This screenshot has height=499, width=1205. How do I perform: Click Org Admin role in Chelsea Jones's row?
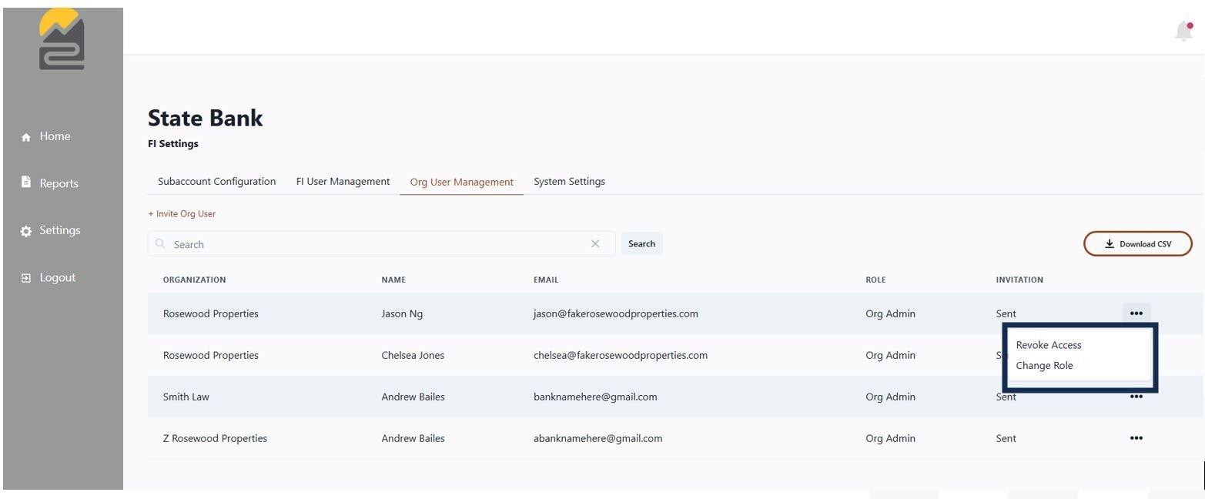[890, 355]
